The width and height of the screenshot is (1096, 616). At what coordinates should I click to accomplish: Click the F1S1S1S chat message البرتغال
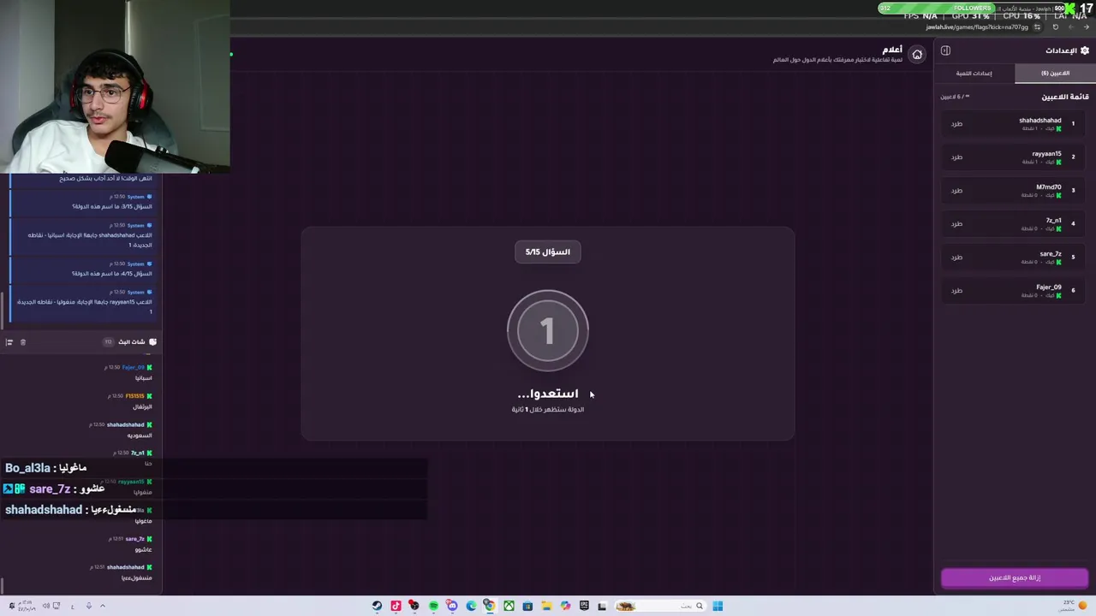141,406
